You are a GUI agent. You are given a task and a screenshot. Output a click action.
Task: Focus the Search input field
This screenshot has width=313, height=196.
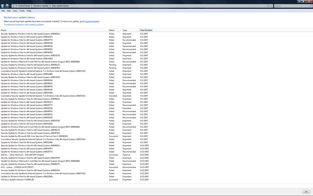[x=291, y=6]
